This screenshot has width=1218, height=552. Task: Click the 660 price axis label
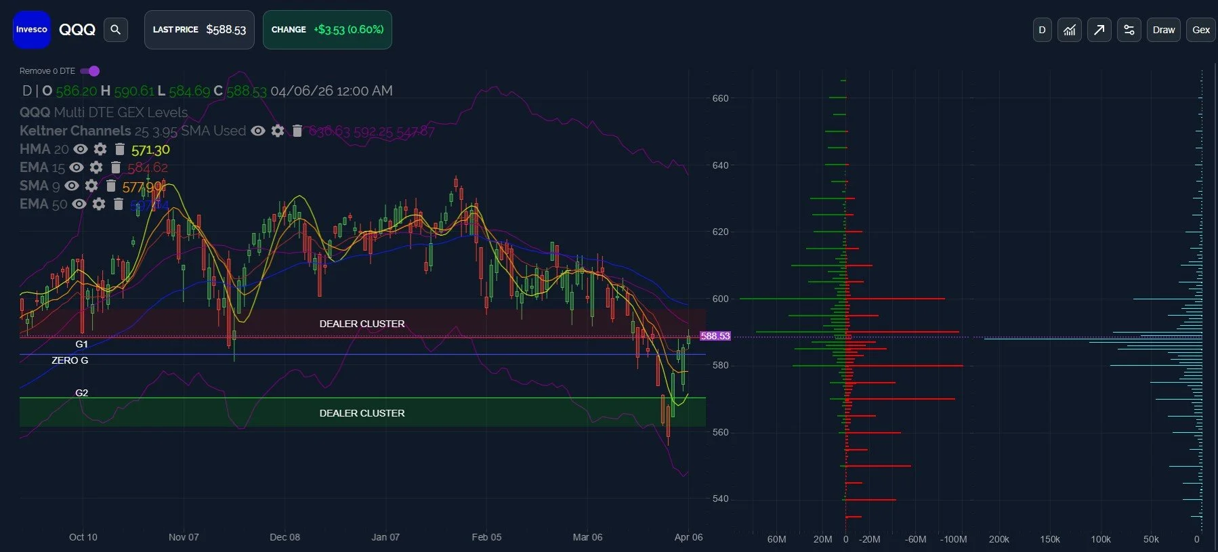(720, 98)
